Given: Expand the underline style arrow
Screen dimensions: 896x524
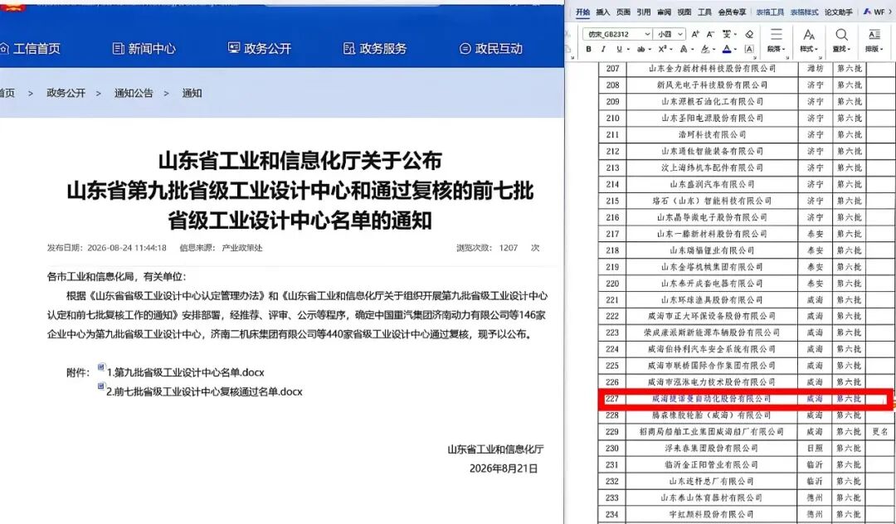Looking at the screenshot, I should (629, 49).
